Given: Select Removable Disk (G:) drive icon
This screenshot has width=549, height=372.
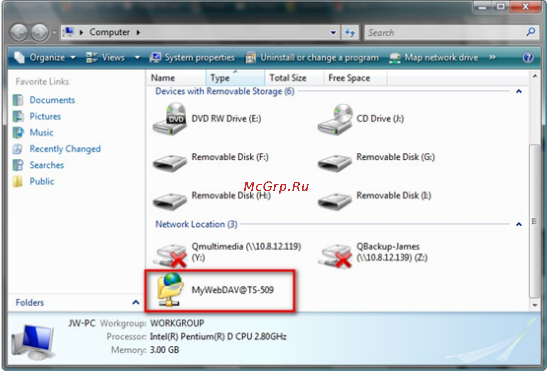Looking at the screenshot, I should click(x=335, y=163).
